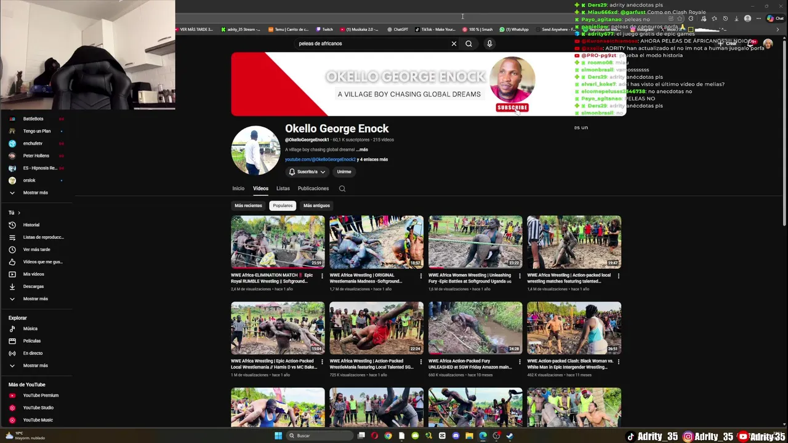Expand Mostrar más under Descargas
The height and width of the screenshot is (443, 788).
[x=35, y=298]
